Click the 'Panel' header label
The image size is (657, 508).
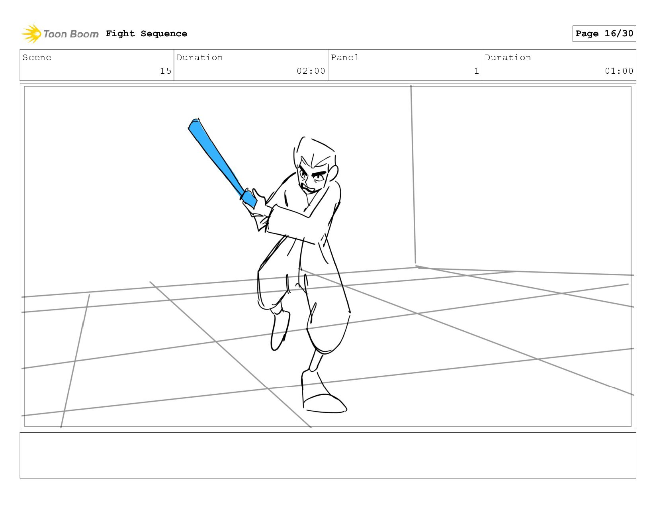pos(345,57)
